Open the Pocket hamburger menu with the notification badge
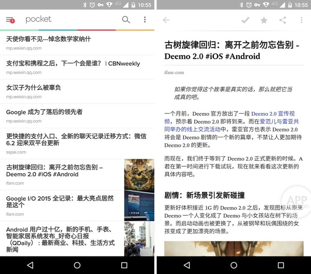 tap(10, 20)
